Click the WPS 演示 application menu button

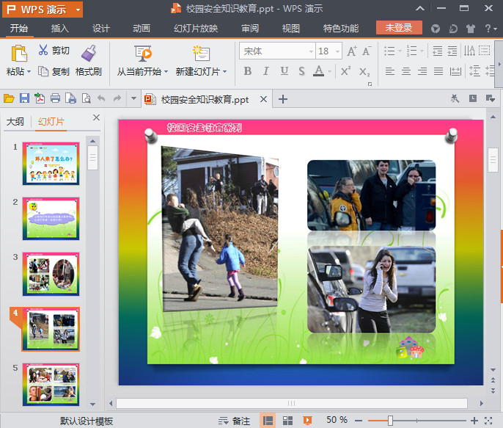coord(41,9)
